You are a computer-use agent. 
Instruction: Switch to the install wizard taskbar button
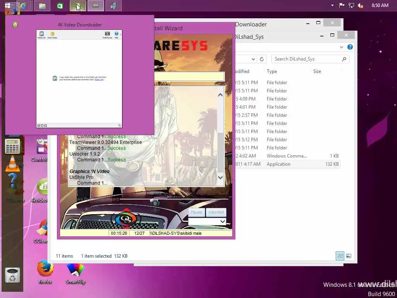96,5
